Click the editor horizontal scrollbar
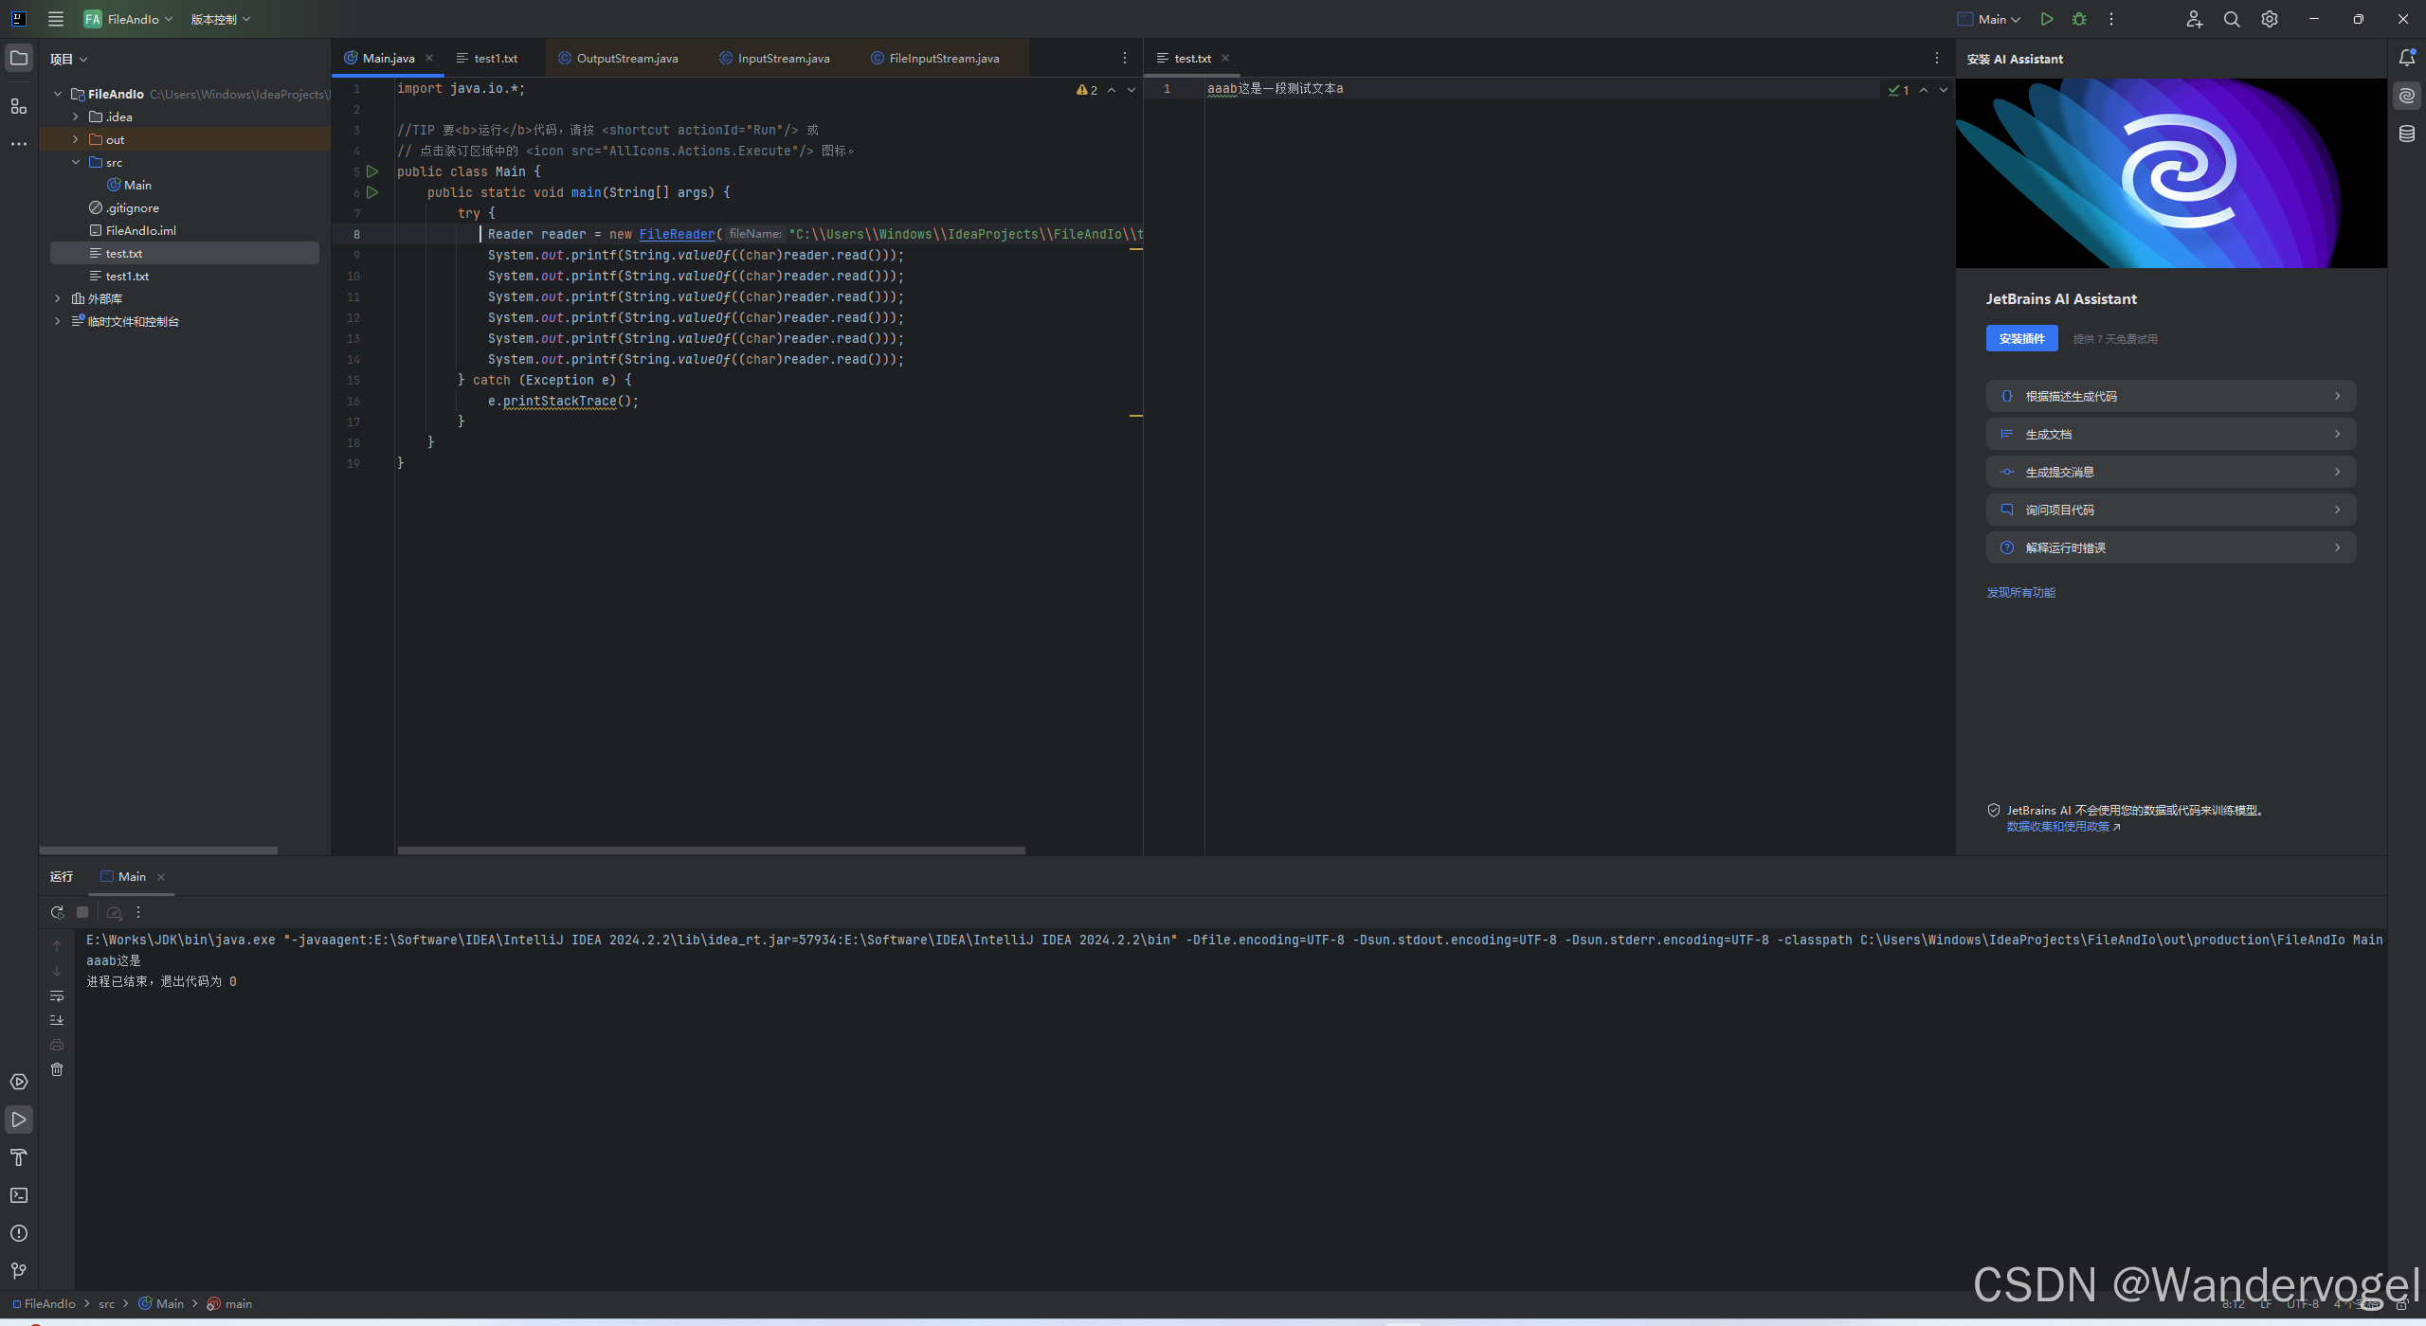The width and height of the screenshot is (2426, 1326). (711, 850)
